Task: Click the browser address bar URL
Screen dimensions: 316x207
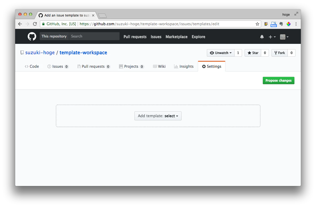Action: tap(149, 24)
